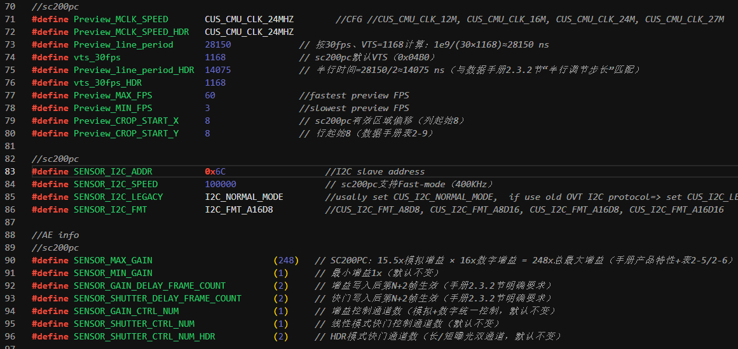The height and width of the screenshot is (349, 738).
Task: Click value 14075 for Preview_line_period_HDR
Action: 218,70
